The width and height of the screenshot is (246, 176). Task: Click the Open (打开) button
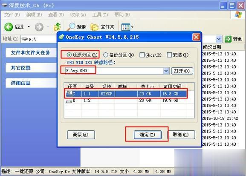(182, 71)
